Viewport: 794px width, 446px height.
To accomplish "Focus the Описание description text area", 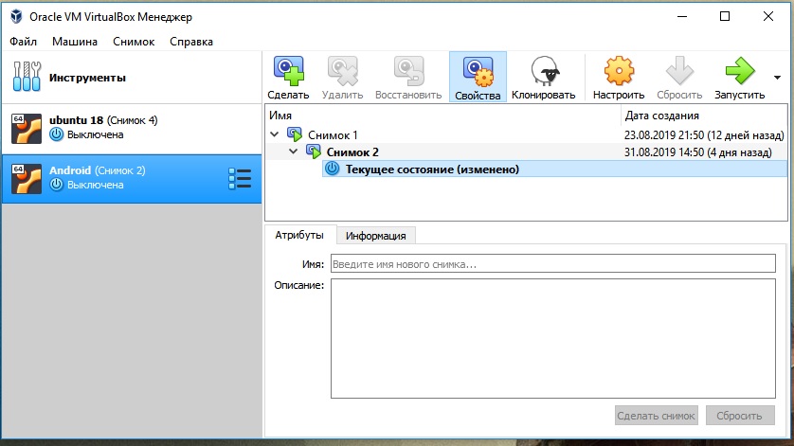I will (553, 338).
